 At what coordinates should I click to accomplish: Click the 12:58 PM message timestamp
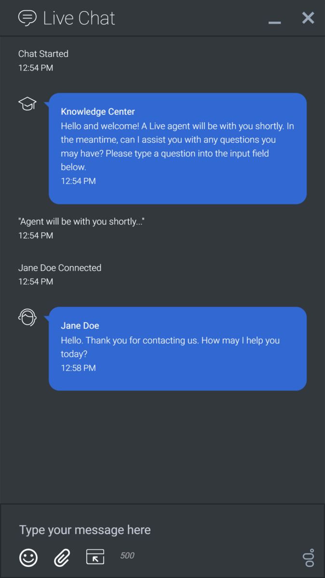click(x=78, y=368)
